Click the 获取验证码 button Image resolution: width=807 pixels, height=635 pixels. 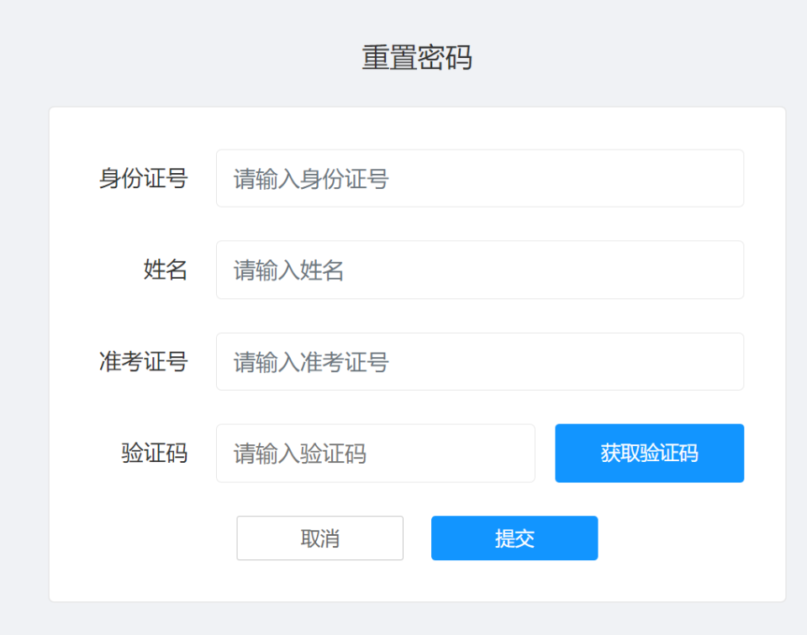(x=650, y=453)
